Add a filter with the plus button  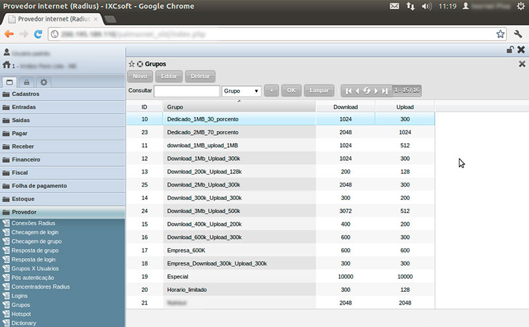pos(272,91)
